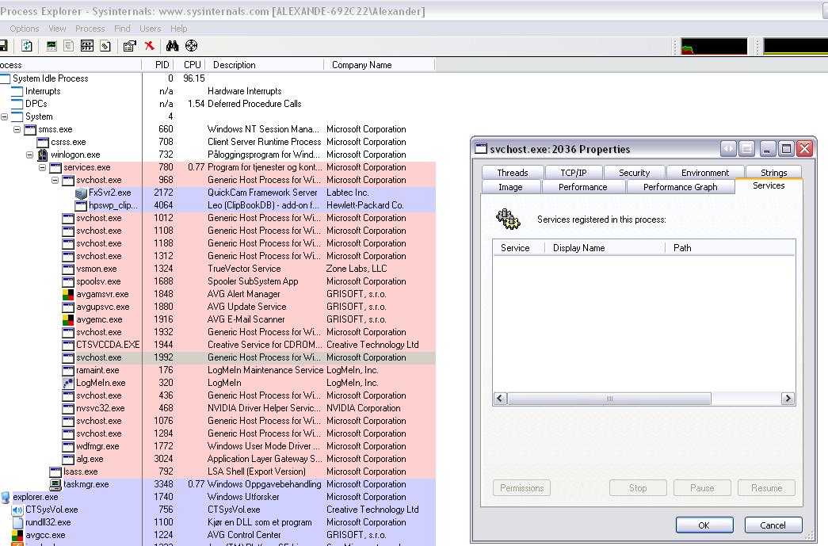Collapse the services.exe tree node
Image resolution: width=828 pixels, height=546 pixels.
click(x=42, y=167)
